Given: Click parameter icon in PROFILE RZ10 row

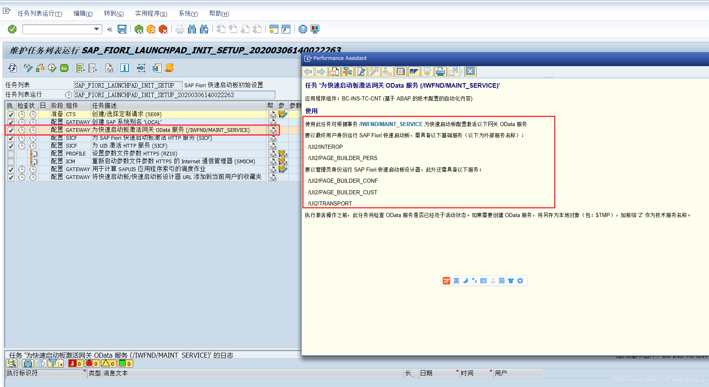Looking at the screenshot, I should [283, 154].
